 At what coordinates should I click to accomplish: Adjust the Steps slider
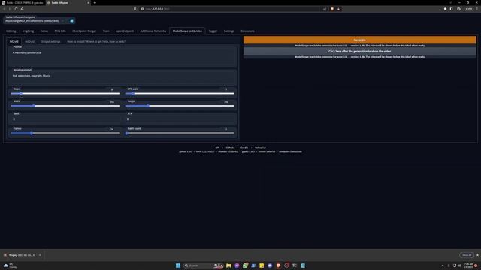click(x=65, y=93)
